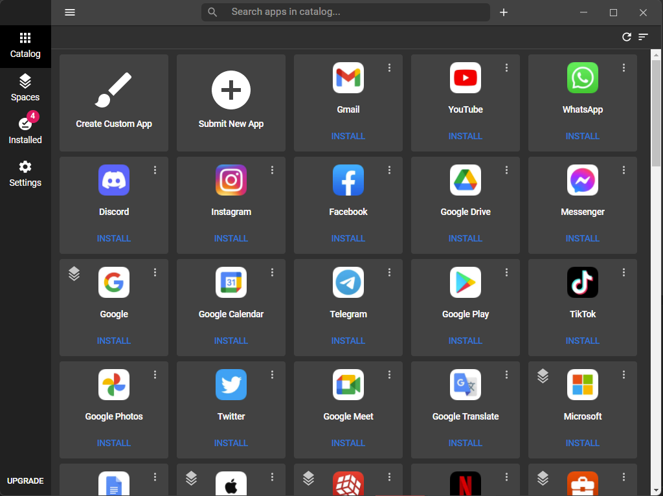Click the Telegram app icon
This screenshot has width=663, height=496.
point(348,282)
